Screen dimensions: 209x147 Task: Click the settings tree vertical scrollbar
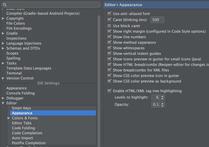click(99, 81)
